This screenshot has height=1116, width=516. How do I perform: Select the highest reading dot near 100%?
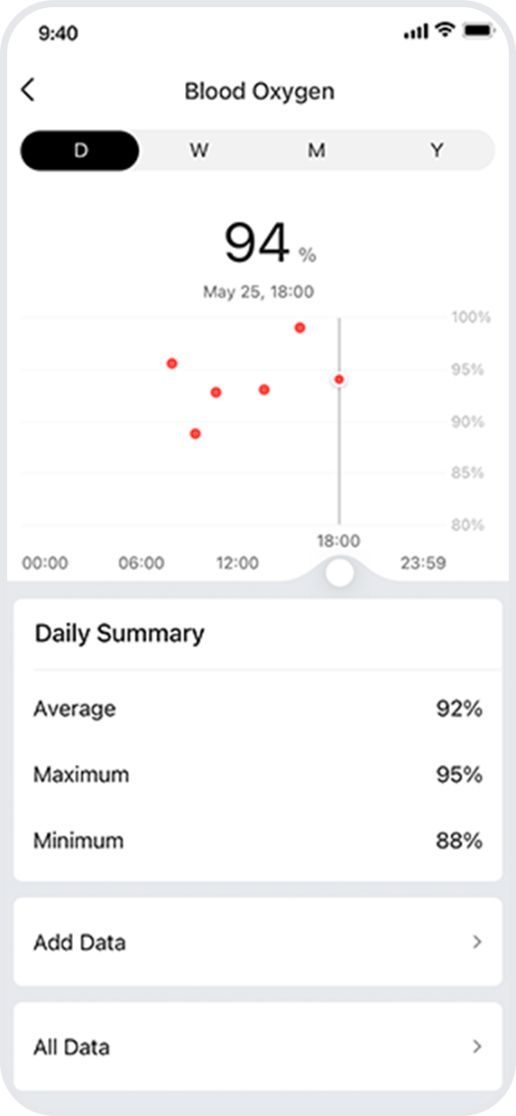click(299, 328)
